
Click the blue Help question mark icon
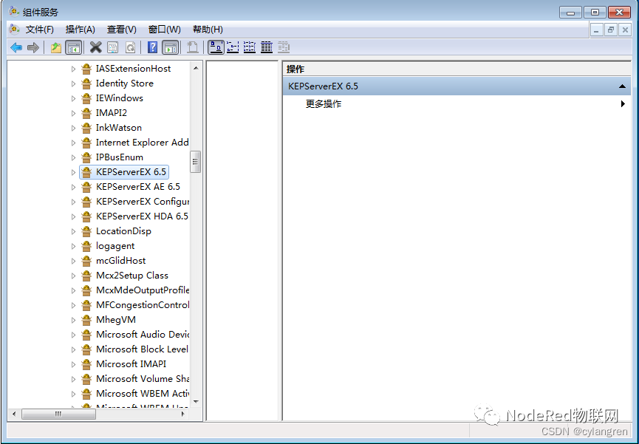point(152,48)
